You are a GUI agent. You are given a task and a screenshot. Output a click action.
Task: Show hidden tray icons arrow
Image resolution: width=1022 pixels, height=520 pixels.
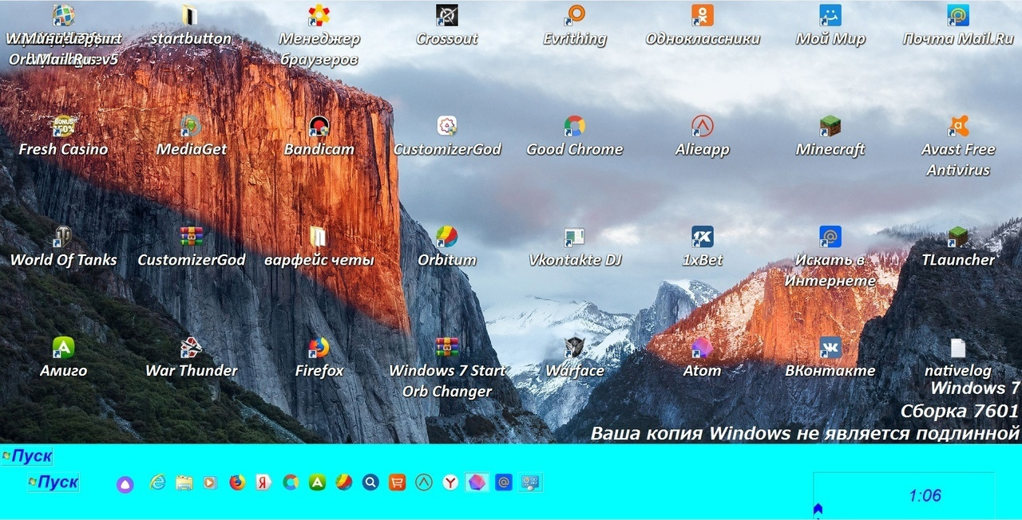tap(817, 510)
